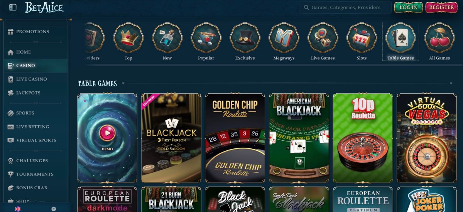Open the American Blackjack game thumbnail
This screenshot has height=212, width=463.
299,138
